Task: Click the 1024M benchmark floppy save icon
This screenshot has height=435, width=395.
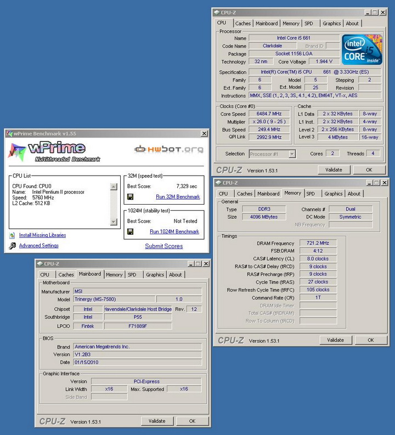Action: coord(130,231)
